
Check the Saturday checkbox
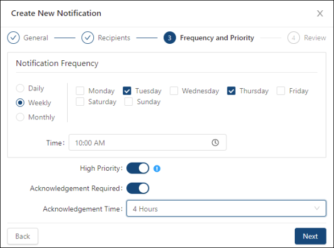click(x=80, y=102)
